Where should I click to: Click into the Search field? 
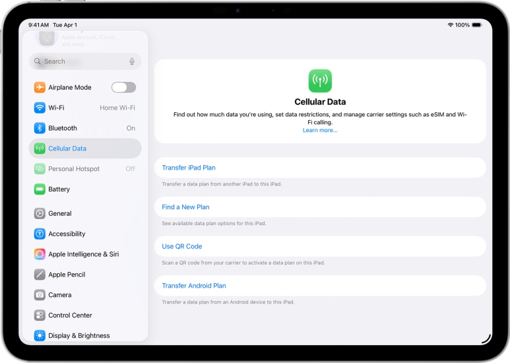point(85,61)
